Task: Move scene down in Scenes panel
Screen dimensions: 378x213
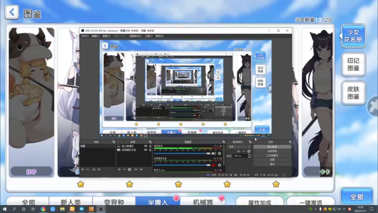Action: click(x=99, y=169)
